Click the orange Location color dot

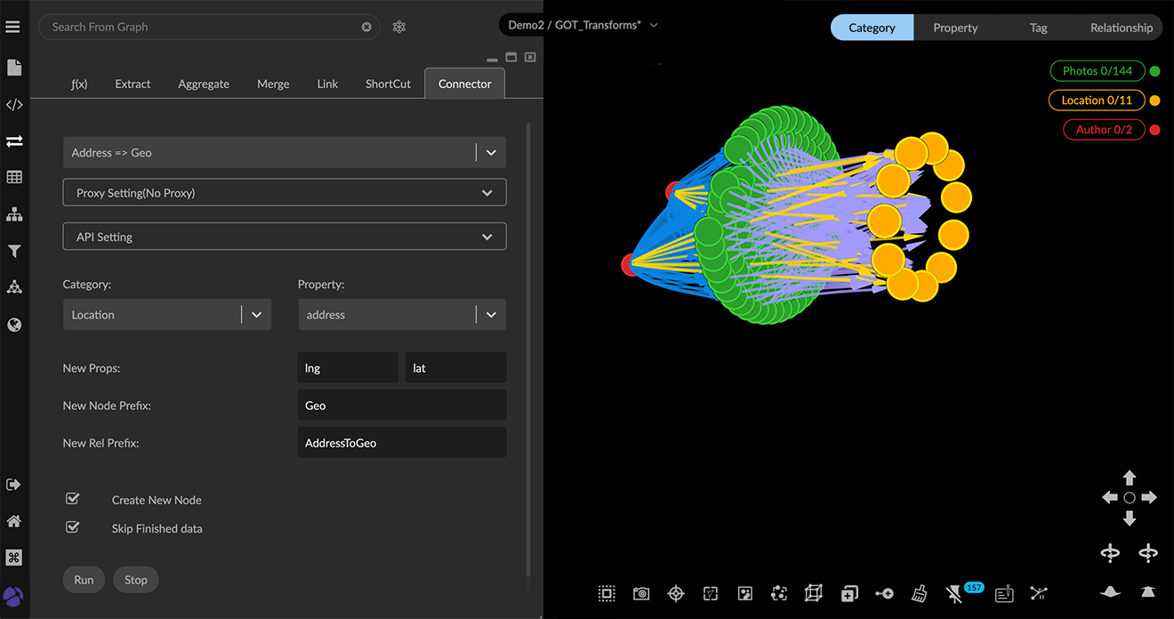pyautogui.click(x=1154, y=100)
